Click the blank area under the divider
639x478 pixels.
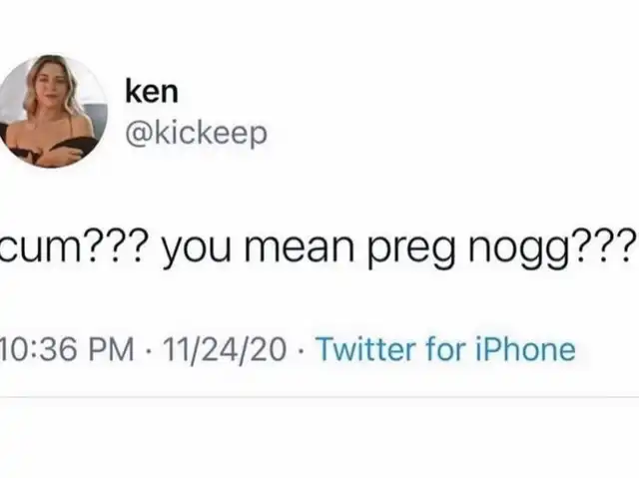319,438
